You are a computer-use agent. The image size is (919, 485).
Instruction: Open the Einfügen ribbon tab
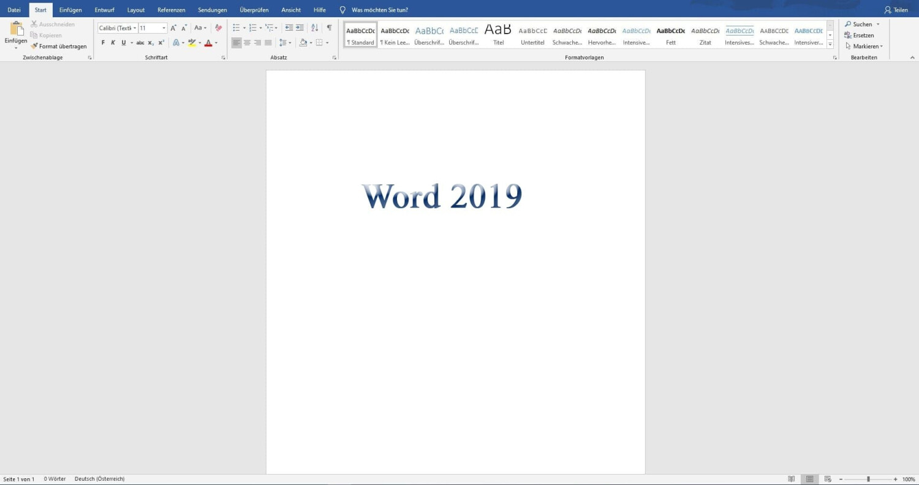point(70,10)
